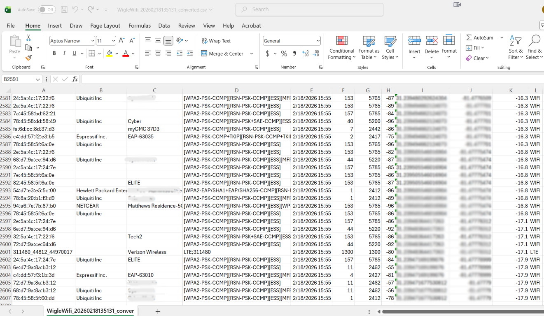Open the number format General dropdown

click(318, 41)
